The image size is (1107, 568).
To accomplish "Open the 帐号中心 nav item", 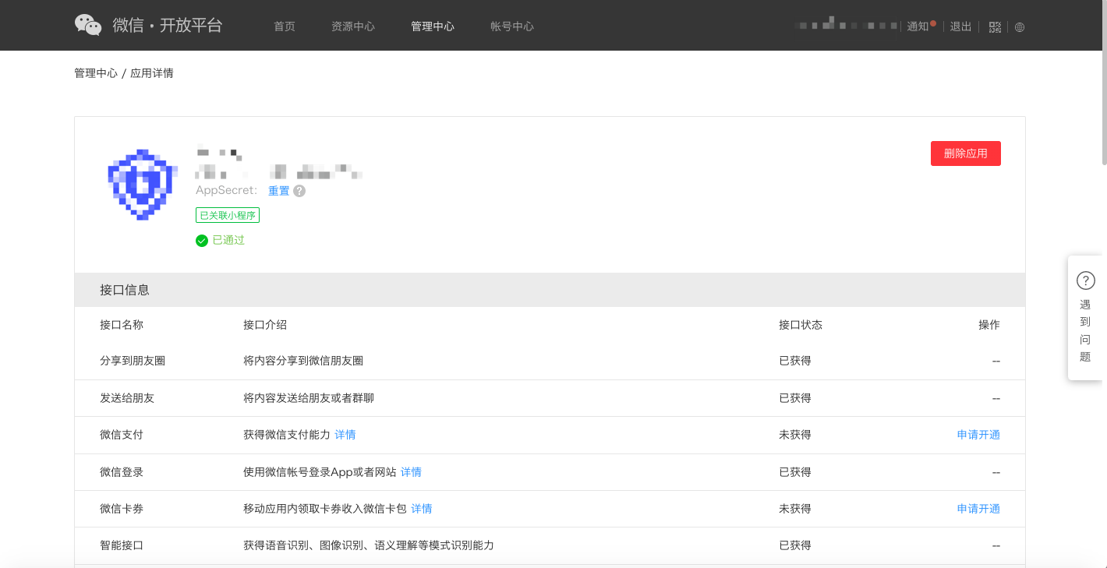I will pos(512,26).
